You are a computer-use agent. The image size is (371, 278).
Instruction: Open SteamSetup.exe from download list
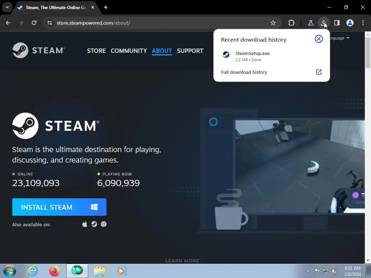pos(271,56)
